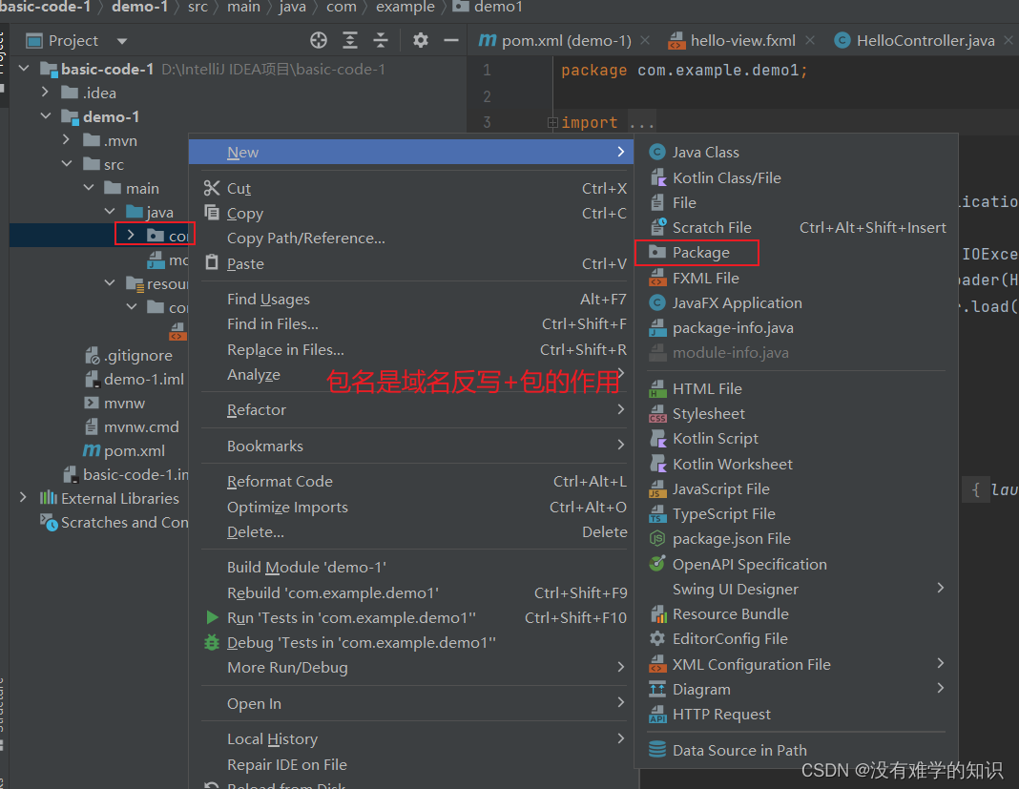Close the pom.xml (demo-1) tab
Screen dimensions: 1019x789
click(645, 40)
